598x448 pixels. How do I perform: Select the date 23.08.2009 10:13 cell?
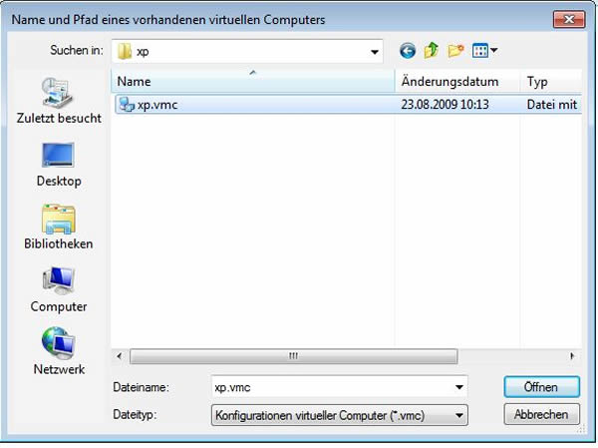tap(445, 104)
